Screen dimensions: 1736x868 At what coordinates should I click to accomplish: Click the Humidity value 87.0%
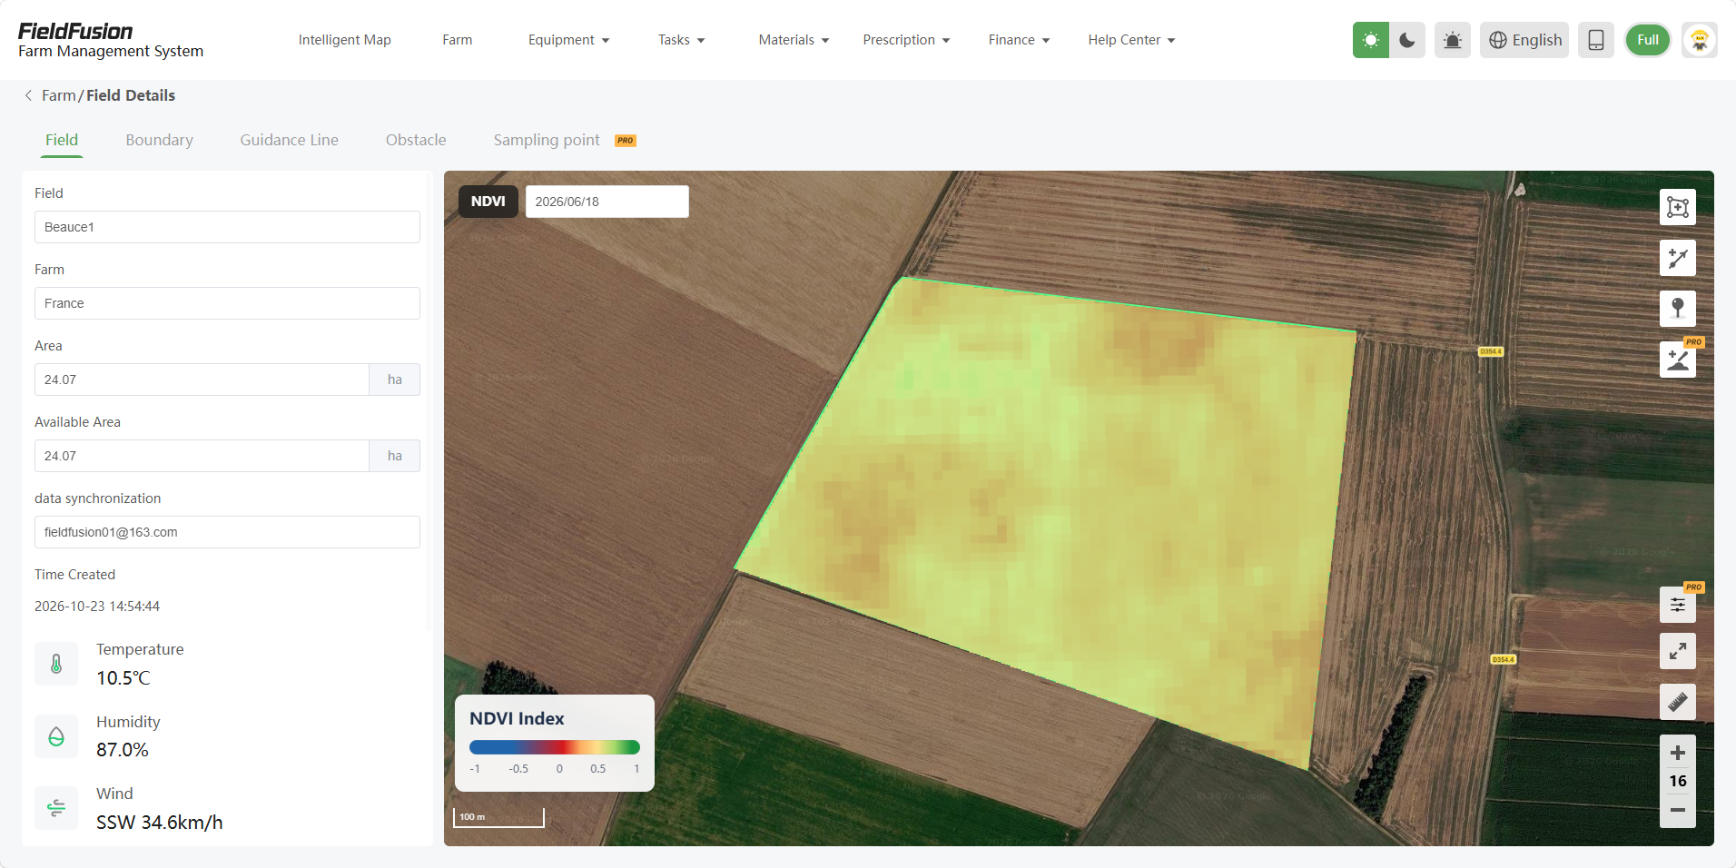pyautogui.click(x=123, y=750)
